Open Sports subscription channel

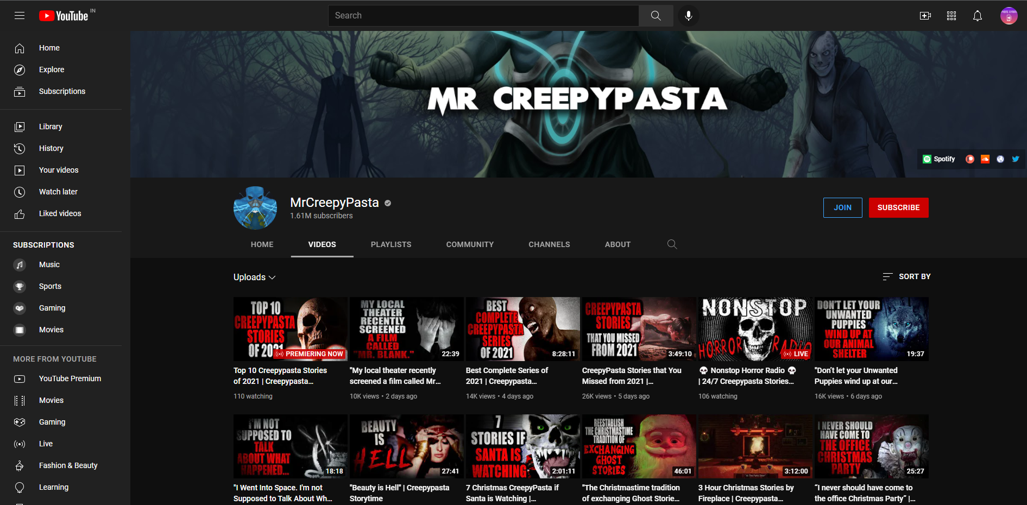pos(61,286)
